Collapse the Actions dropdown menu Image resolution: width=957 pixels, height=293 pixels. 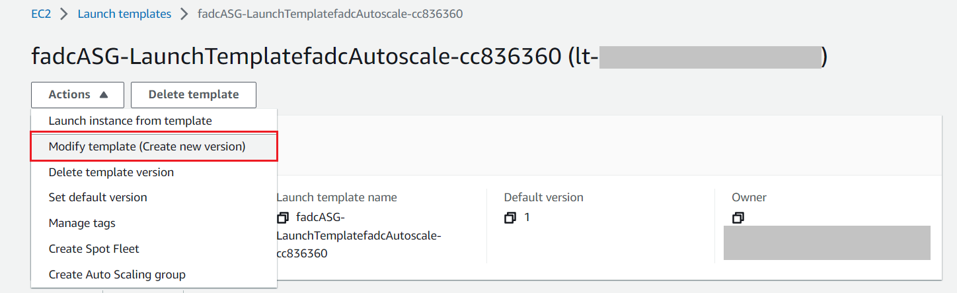[x=77, y=95]
